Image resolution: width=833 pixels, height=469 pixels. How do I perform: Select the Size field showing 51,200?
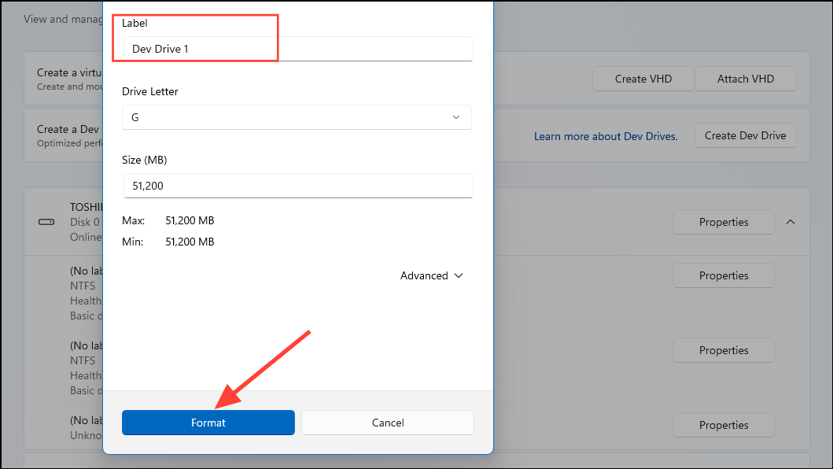[297, 186]
